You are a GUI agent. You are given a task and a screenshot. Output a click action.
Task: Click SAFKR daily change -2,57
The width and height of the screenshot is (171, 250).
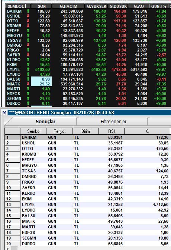(161, 55)
